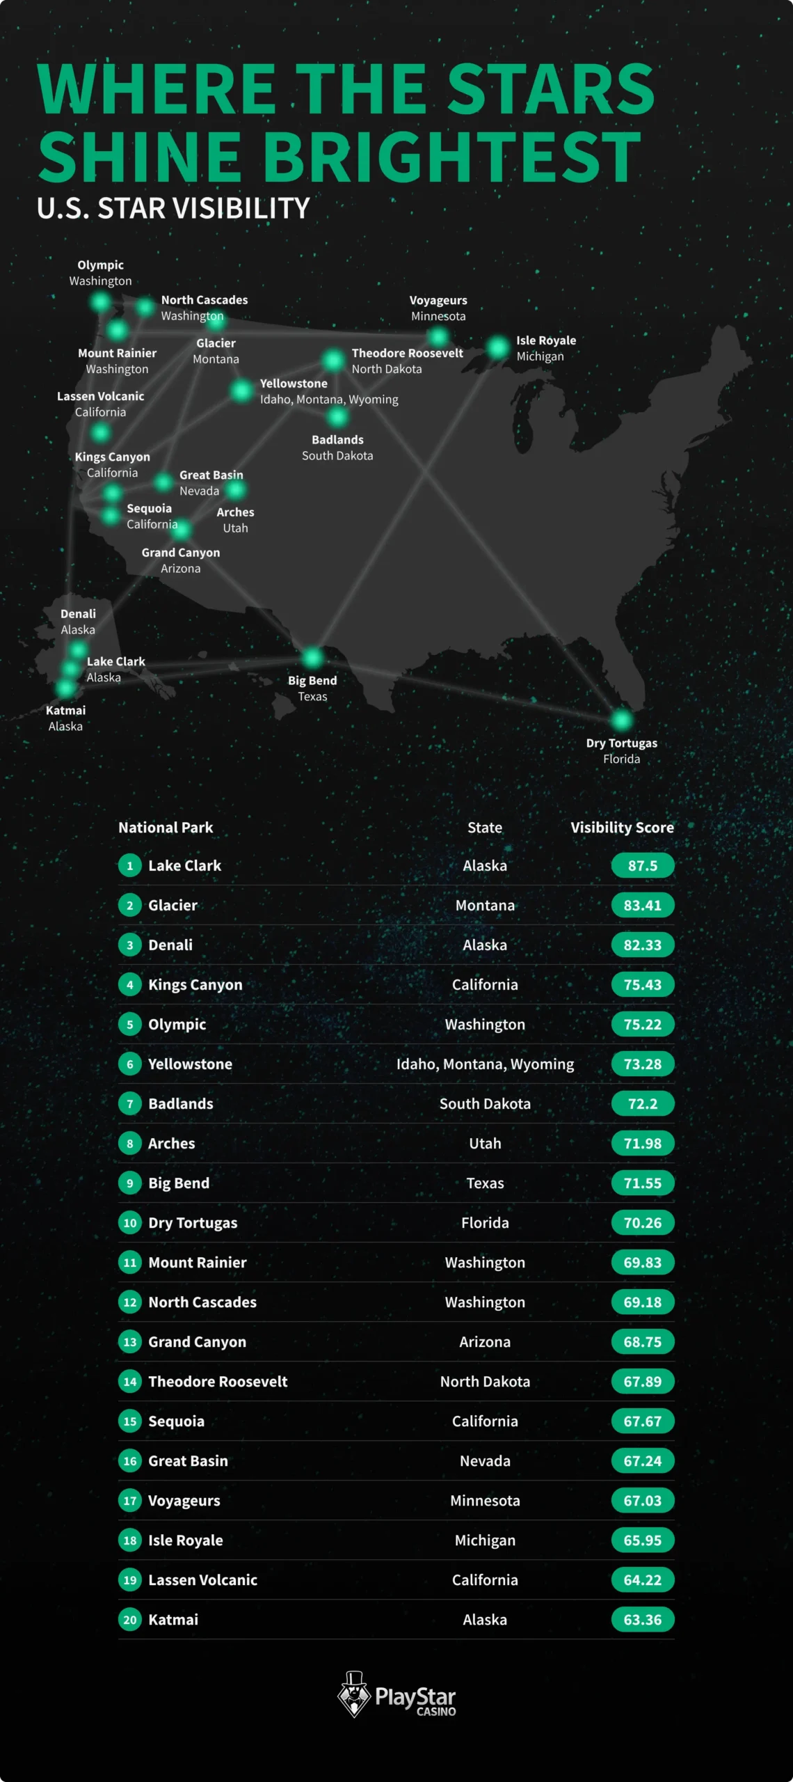Screen dimensions: 793x1782
Task: Select the 63.36 score badge
Action: pos(643,1619)
